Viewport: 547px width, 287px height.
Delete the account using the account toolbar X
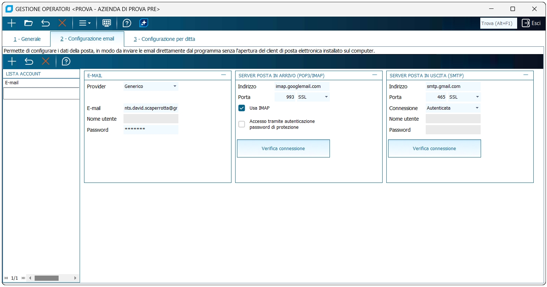[46, 61]
